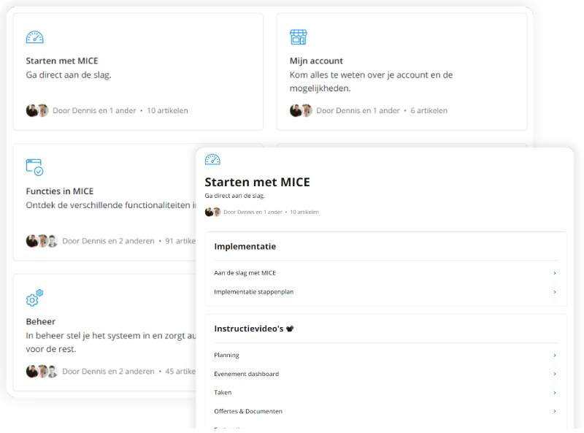This screenshot has height=433, width=584.
Task: Open the Beheer collection title
Action: click(x=41, y=321)
